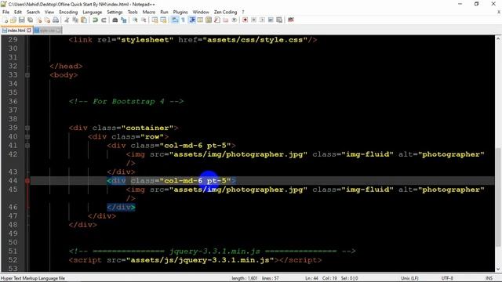This screenshot has width=502, height=282.
Task: Toggle synchronize horizontal scrolling
Action: [163, 20]
